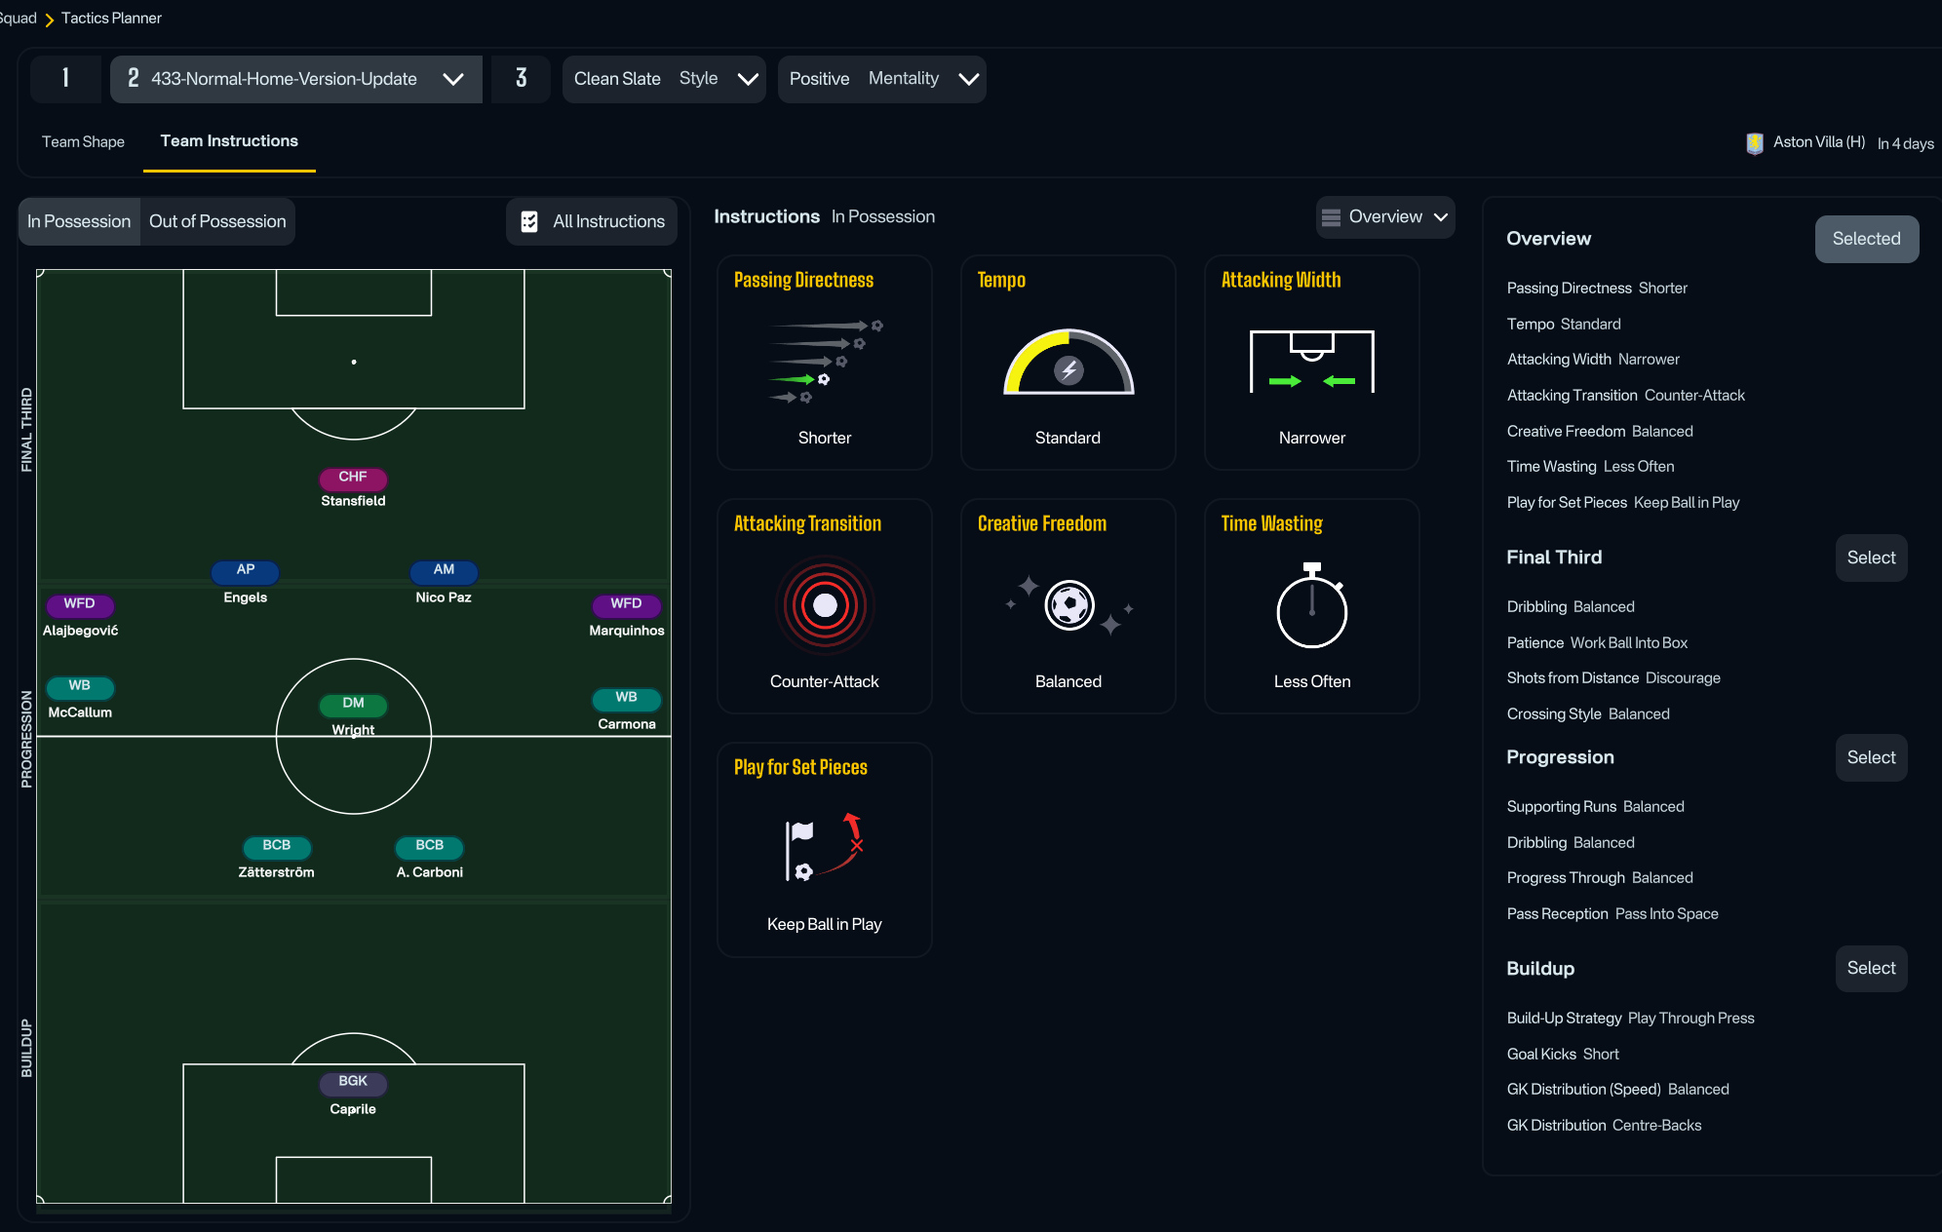Click Select for Progression
This screenshot has width=1942, height=1232.
(1871, 757)
